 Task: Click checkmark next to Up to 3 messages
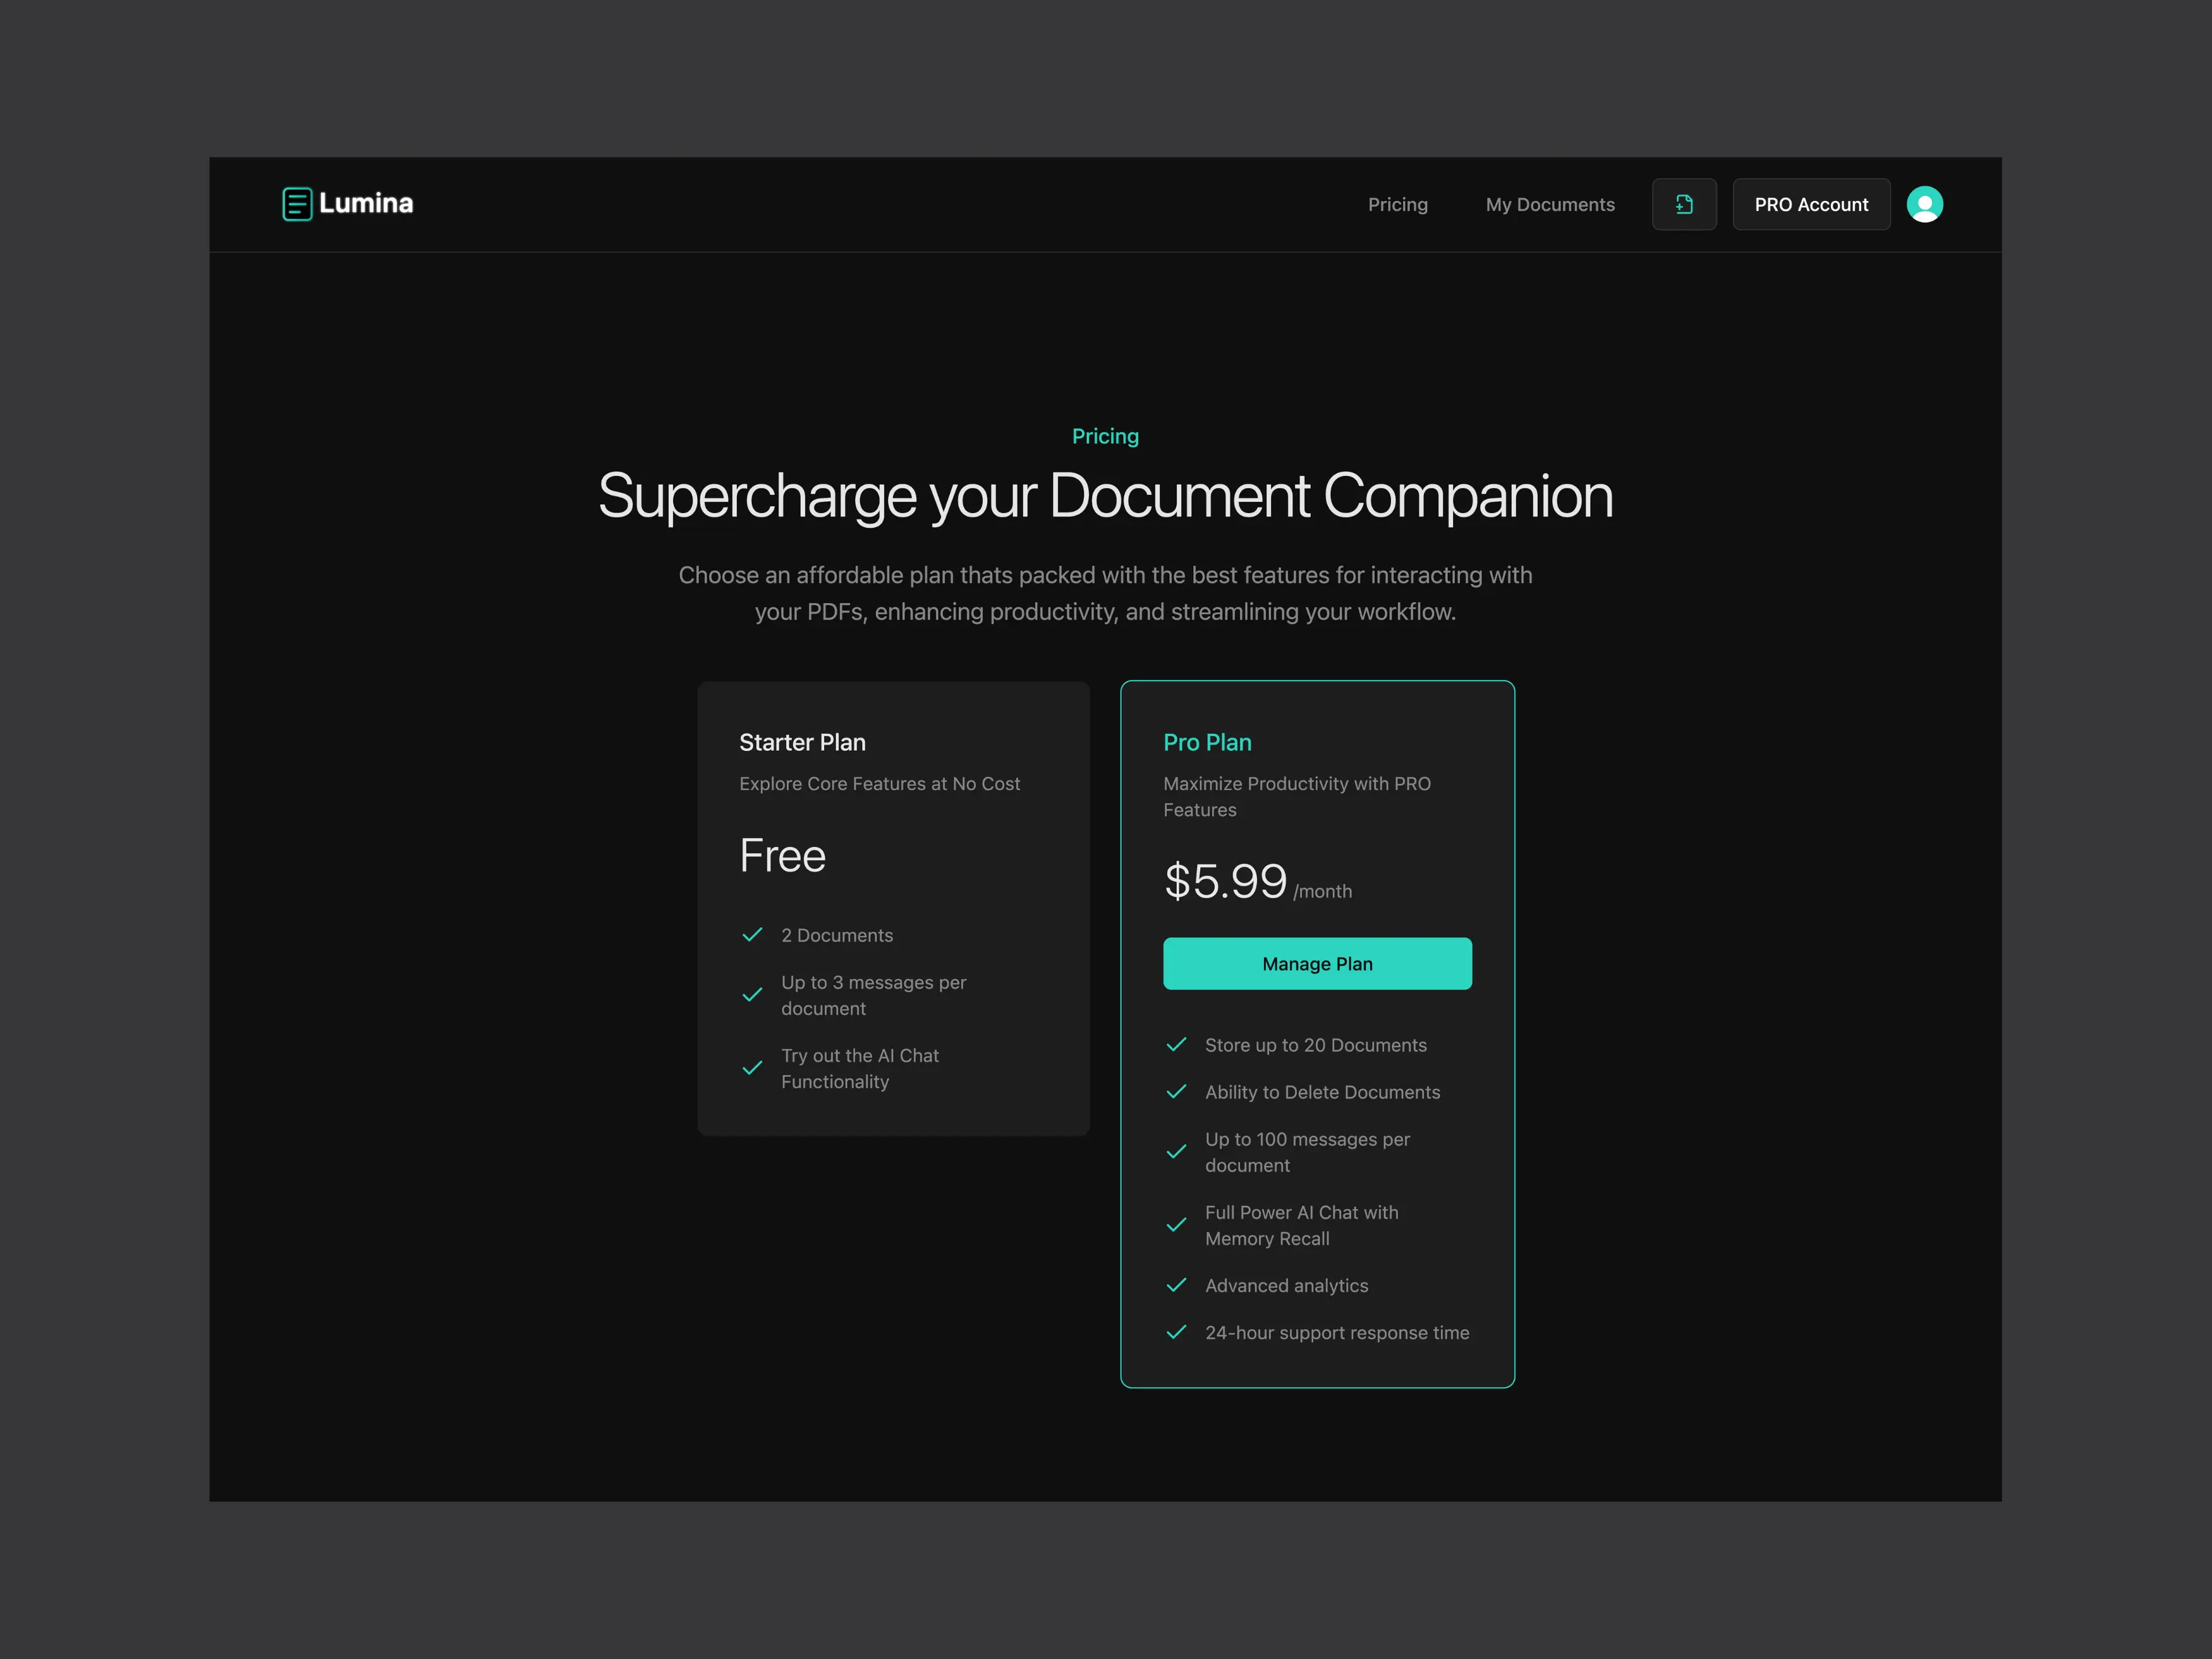[x=753, y=995]
